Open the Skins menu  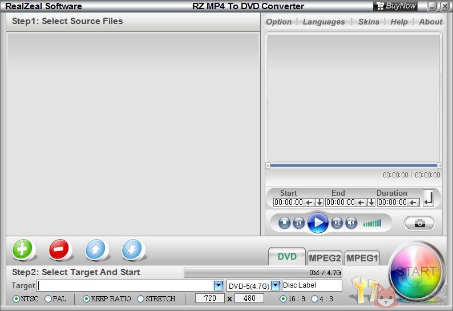(x=369, y=22)
